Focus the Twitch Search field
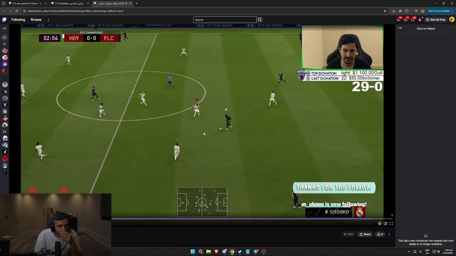This screenshot has width=456, height=256. pyautogui.click(x=224, y=20)
